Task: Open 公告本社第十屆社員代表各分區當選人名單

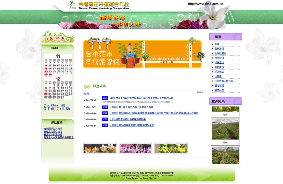Action: pyautogui.click(x=131, y=107)
